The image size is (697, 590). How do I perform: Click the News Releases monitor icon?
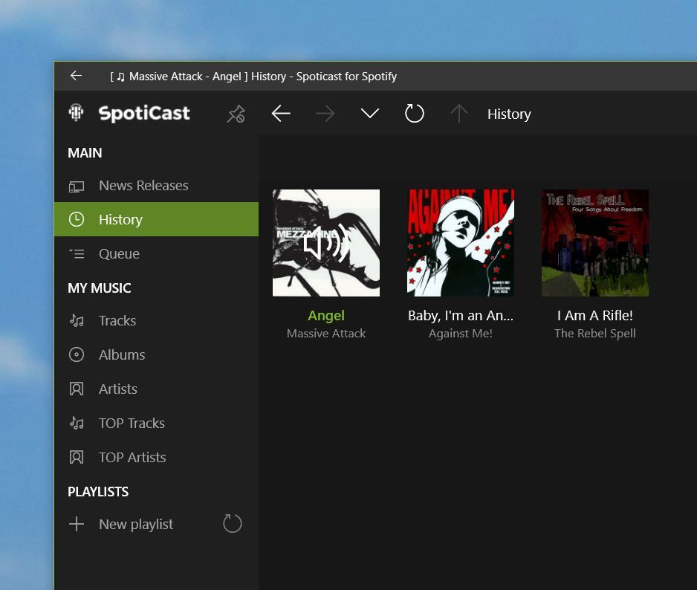click(77, 187)
